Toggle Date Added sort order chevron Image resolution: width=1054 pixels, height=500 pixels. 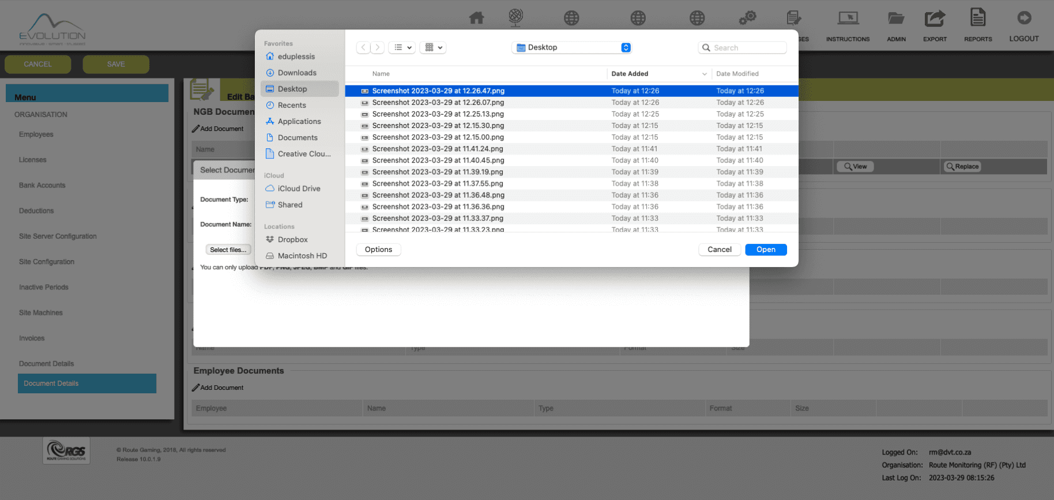704,74
